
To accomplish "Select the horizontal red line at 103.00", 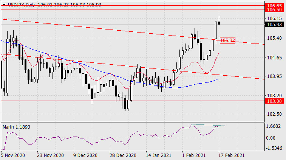I will click(x=133, y=101).
